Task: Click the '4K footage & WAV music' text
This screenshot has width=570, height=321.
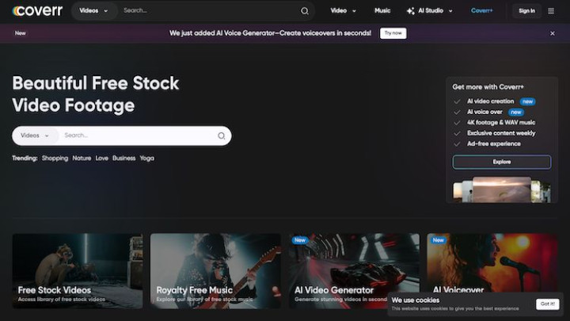Action: click(501, 123)
